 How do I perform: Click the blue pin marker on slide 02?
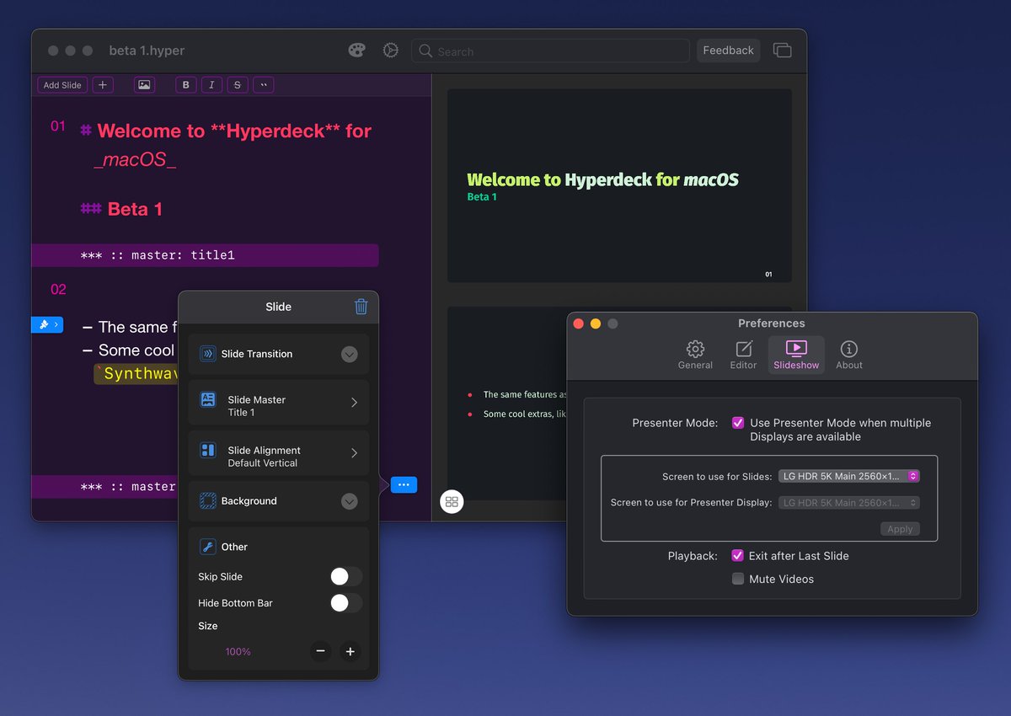(x=47, y=324)
